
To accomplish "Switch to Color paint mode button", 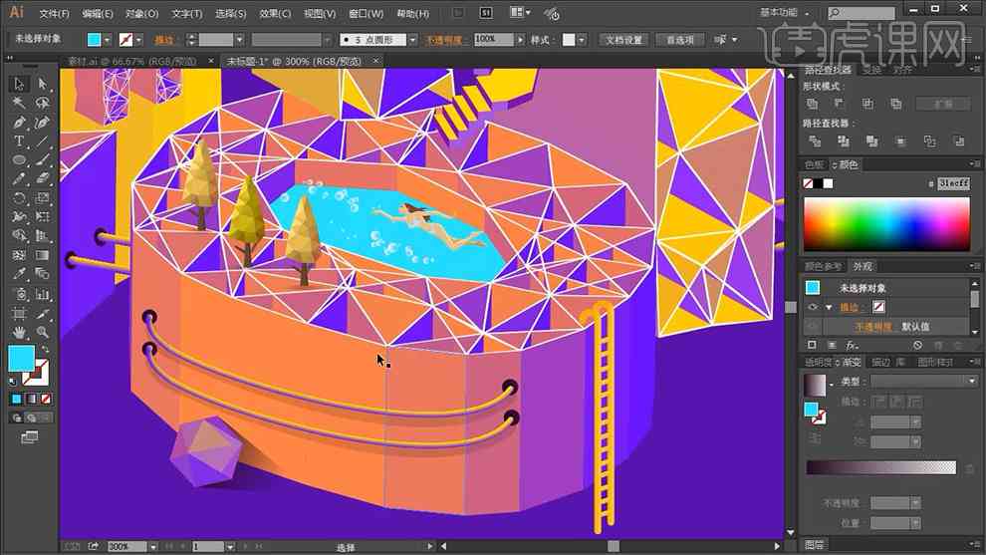I will [x=16, y=399].
